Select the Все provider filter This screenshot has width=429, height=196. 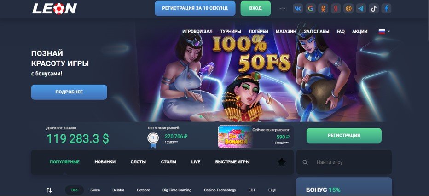(75, 190)
